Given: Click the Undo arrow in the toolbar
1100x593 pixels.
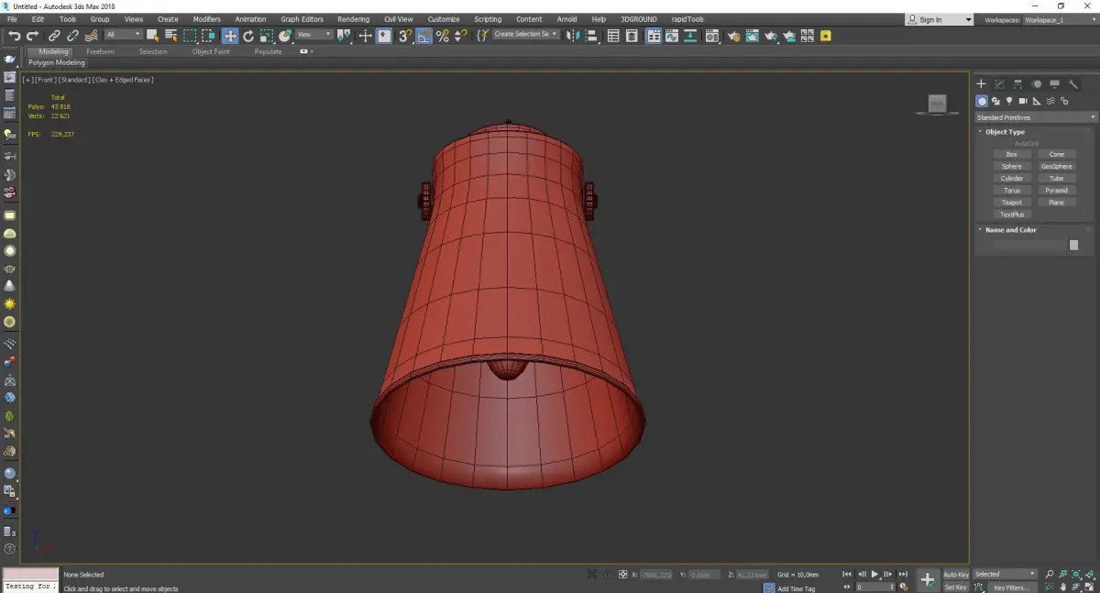Looking at the screenshot, I should (14, 36).
